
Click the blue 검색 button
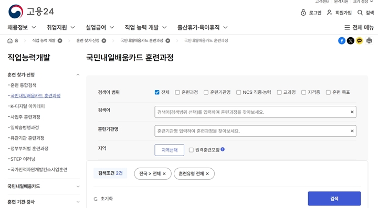334,199
